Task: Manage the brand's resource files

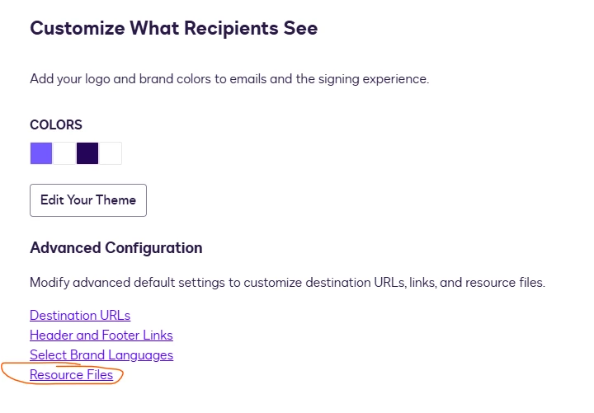Action: [71, 375]
